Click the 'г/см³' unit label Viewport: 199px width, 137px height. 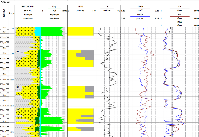140,10
